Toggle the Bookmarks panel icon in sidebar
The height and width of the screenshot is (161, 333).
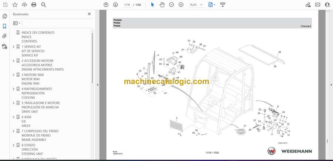tap(5, 26)
